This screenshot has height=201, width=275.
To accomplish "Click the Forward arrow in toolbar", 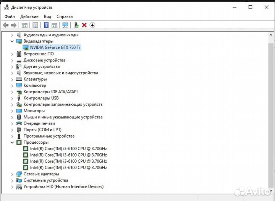I will click(x=14, y=25).
